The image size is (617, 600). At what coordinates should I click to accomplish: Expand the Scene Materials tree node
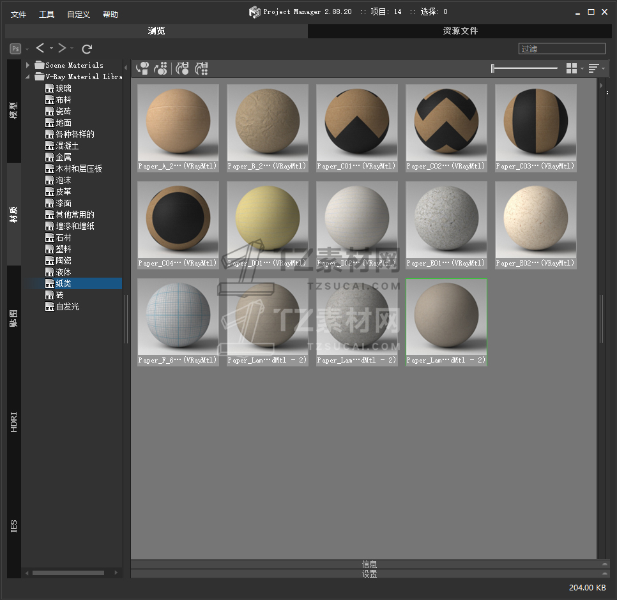coord(28,65)
